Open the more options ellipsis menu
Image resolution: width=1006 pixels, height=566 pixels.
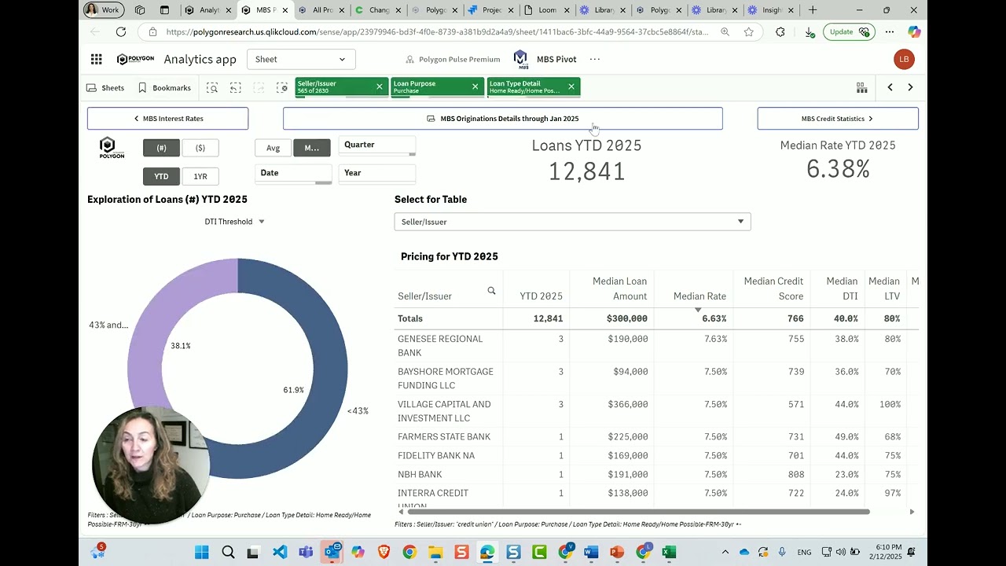(595, 60)
